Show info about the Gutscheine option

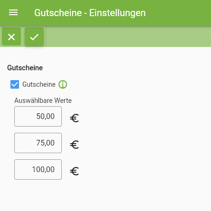tap(63, 84)
